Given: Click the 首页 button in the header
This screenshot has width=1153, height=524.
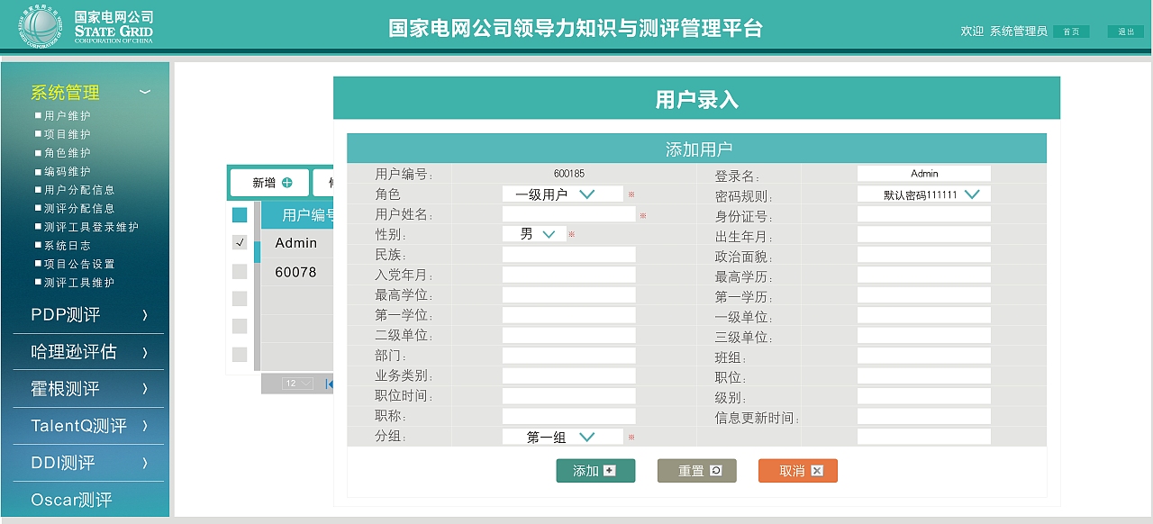Looking at the screenshot, I should (1070, 31).
